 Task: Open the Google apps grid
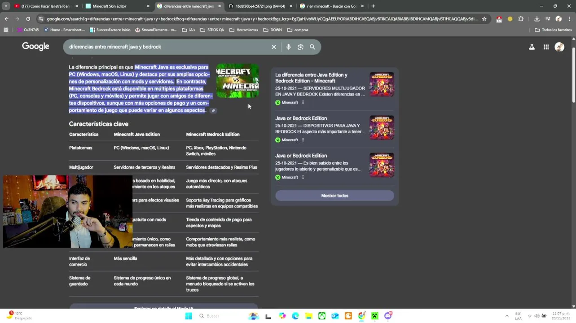(546, 47)
